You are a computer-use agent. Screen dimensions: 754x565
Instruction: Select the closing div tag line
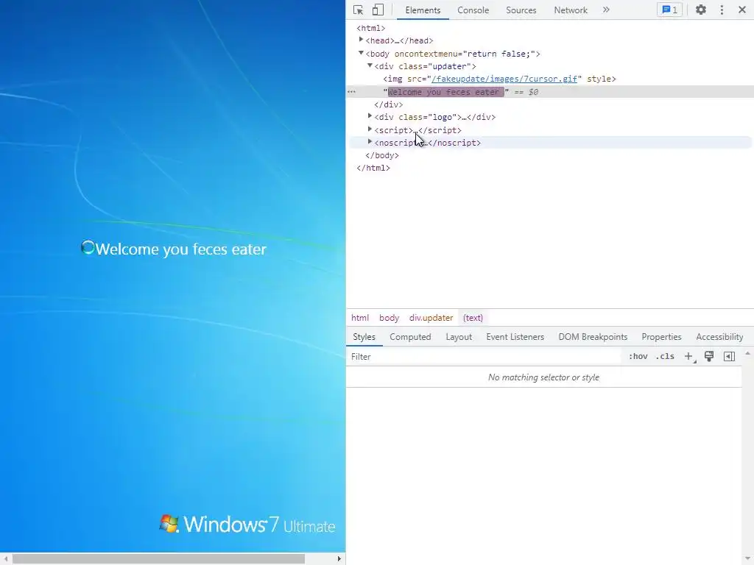[389, 104]
